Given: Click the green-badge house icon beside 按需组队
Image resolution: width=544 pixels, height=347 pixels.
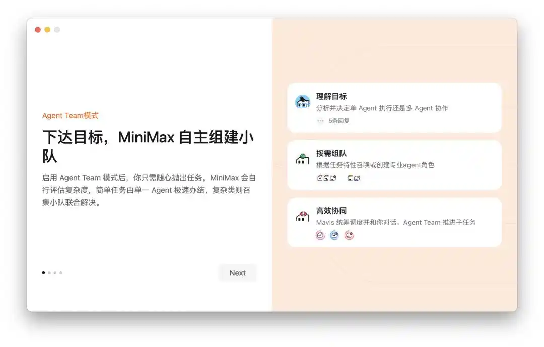Looking at the screenshot, I should (303, 159).
